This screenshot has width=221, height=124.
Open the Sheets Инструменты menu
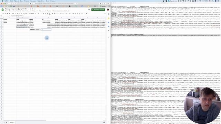coord(35,11)
